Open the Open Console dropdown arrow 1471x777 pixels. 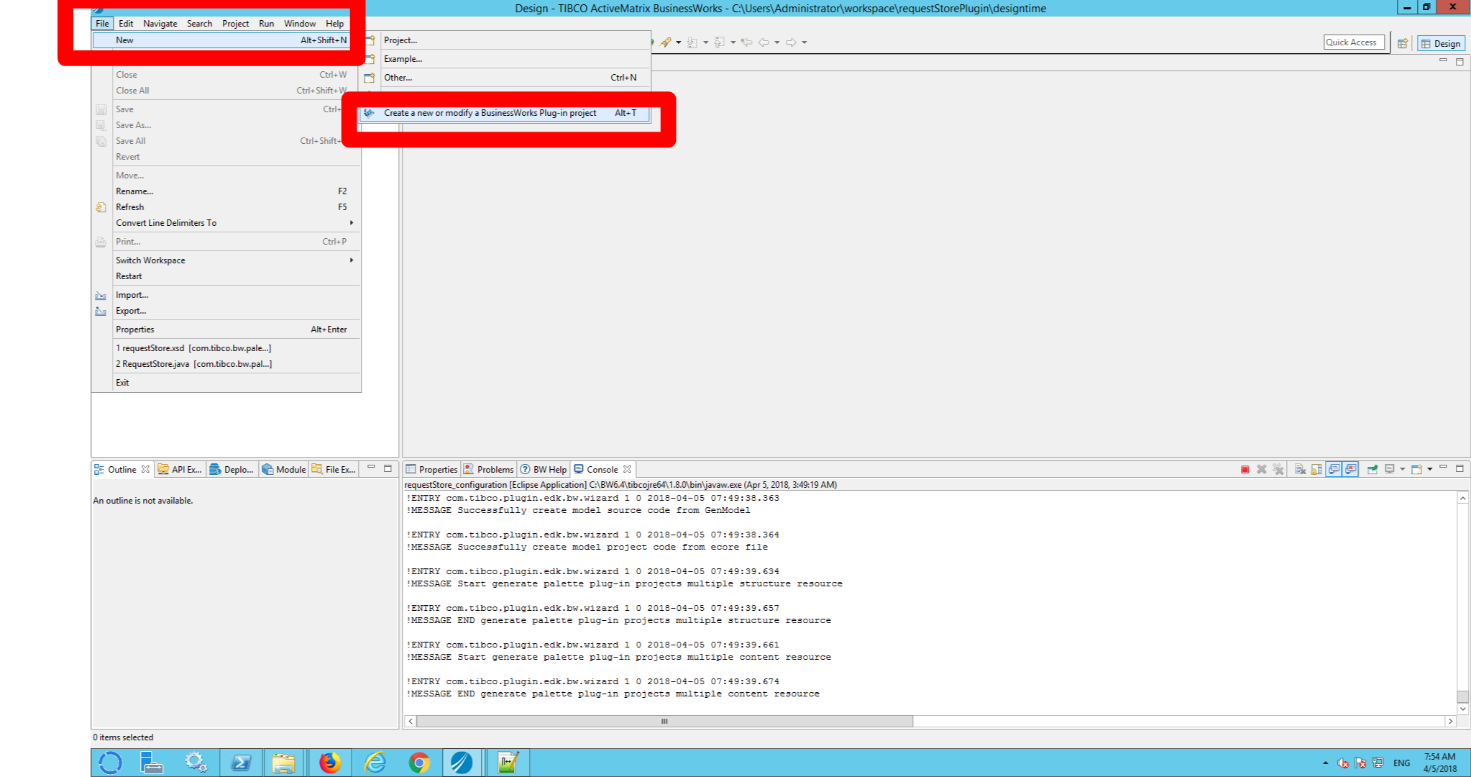click(1430, 469)
